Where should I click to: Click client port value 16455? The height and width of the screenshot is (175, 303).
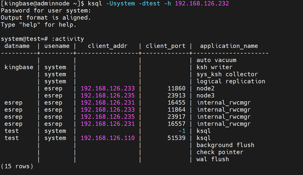(x=177, y=103)
